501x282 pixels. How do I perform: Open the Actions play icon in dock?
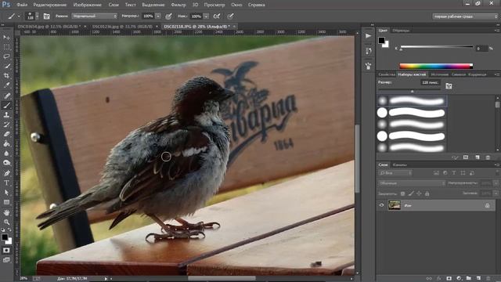pyautogui.click(x=369, y=36)
